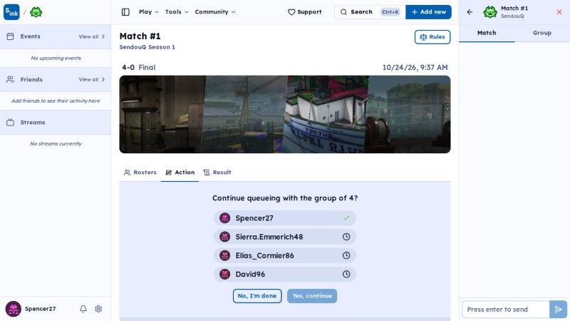This screenshot has height=321, width=570.
Task: Select the Match chat tab
Action: (487, 33)
